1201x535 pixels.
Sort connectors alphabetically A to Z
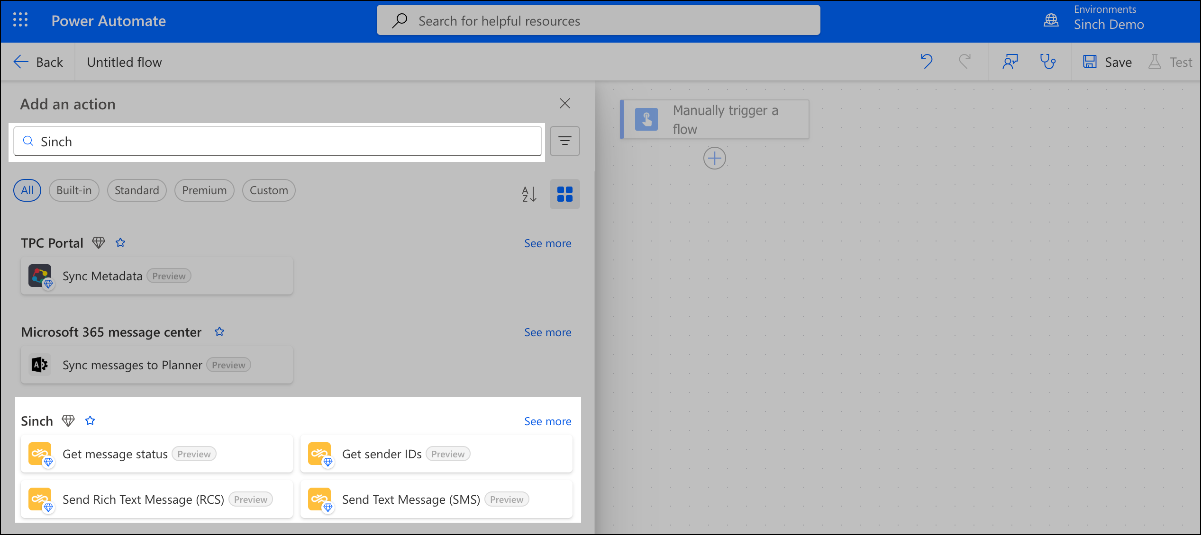click(x=529, y=194)
